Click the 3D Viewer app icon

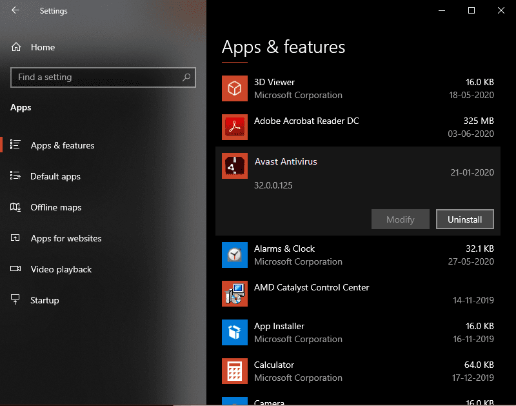pyautogui.click(x=235, y=88)
